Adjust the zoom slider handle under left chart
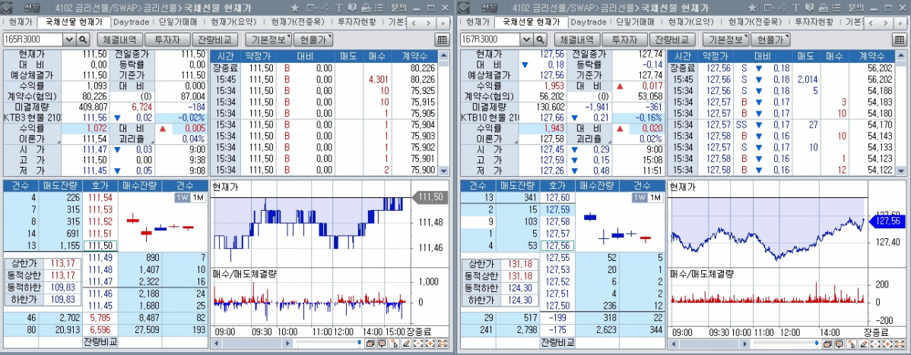This screenshot has width=911, height=355. [358, 344]
